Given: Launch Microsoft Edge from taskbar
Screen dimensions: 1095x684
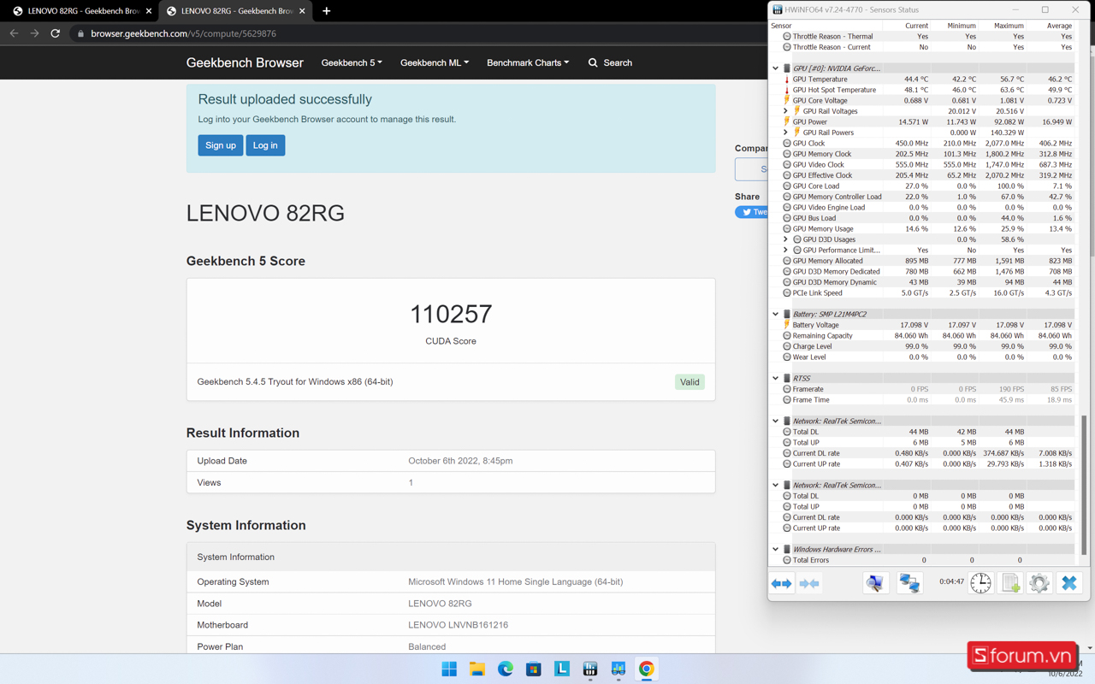Looking at the screenshot, I should (506, 669).
